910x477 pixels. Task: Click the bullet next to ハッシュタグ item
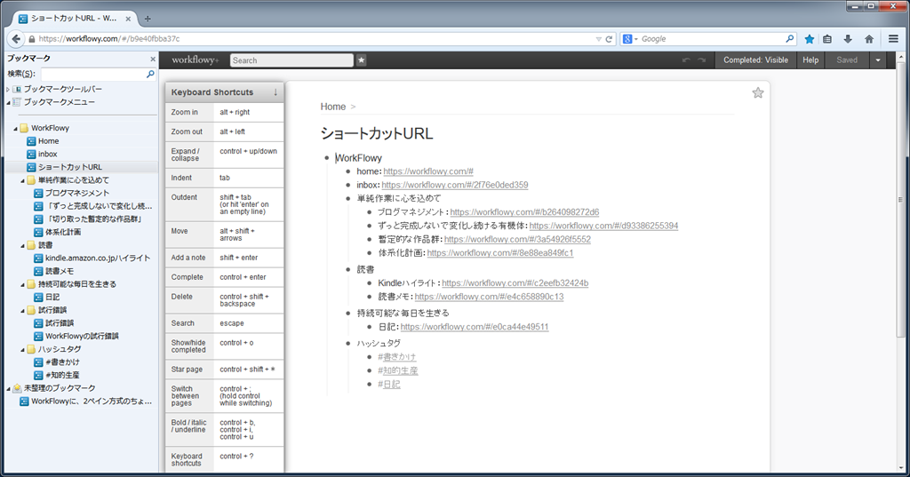point(348,344)
